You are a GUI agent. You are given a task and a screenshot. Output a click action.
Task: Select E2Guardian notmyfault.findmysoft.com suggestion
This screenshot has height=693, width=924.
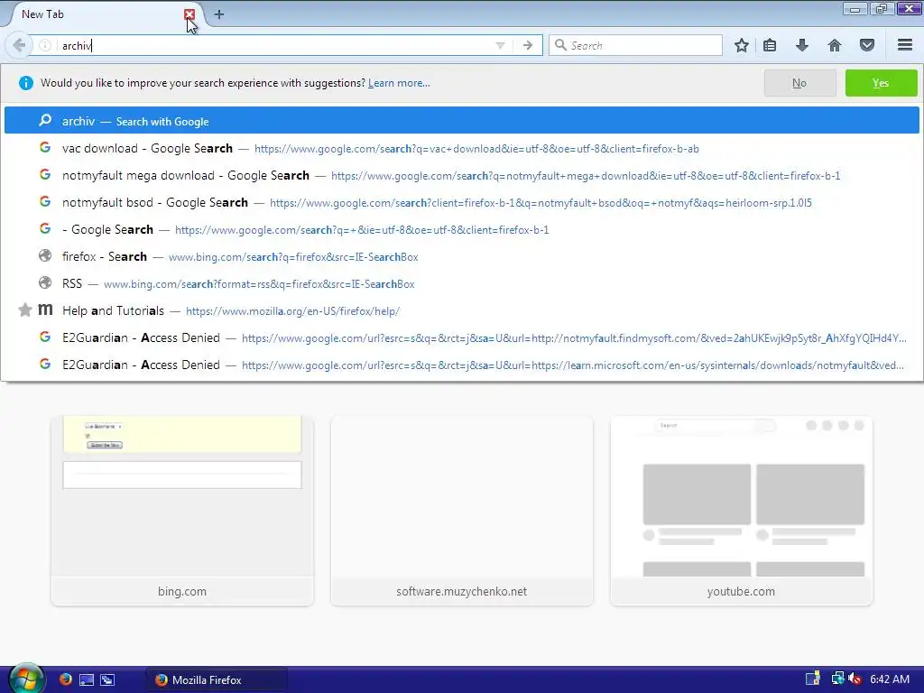[461, 338]
